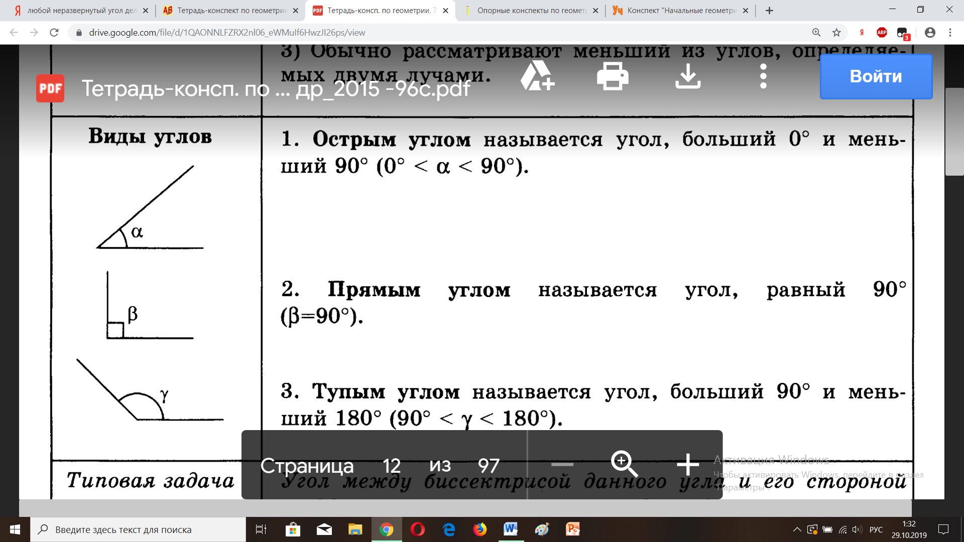The image size is (964, 542).
Task: Open File Explorer from the taskbar
Action: 355,529
